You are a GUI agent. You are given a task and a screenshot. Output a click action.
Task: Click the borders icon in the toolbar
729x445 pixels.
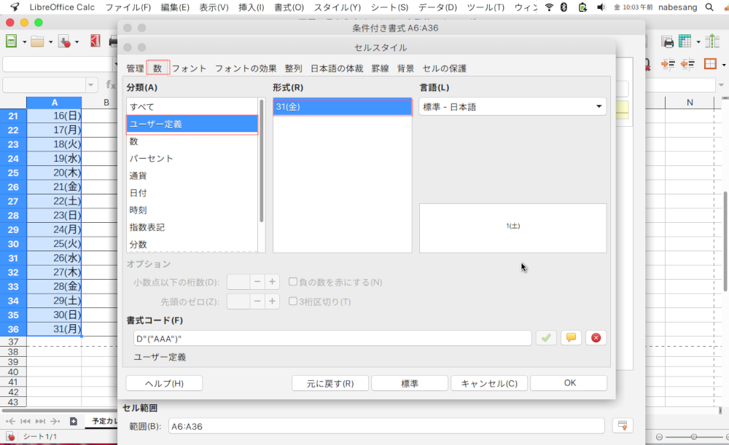pos(709,64)
